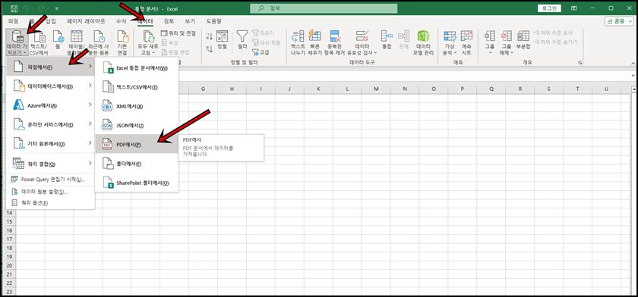Select row header 18
The image size is (638, 297).
click(9, 249)
